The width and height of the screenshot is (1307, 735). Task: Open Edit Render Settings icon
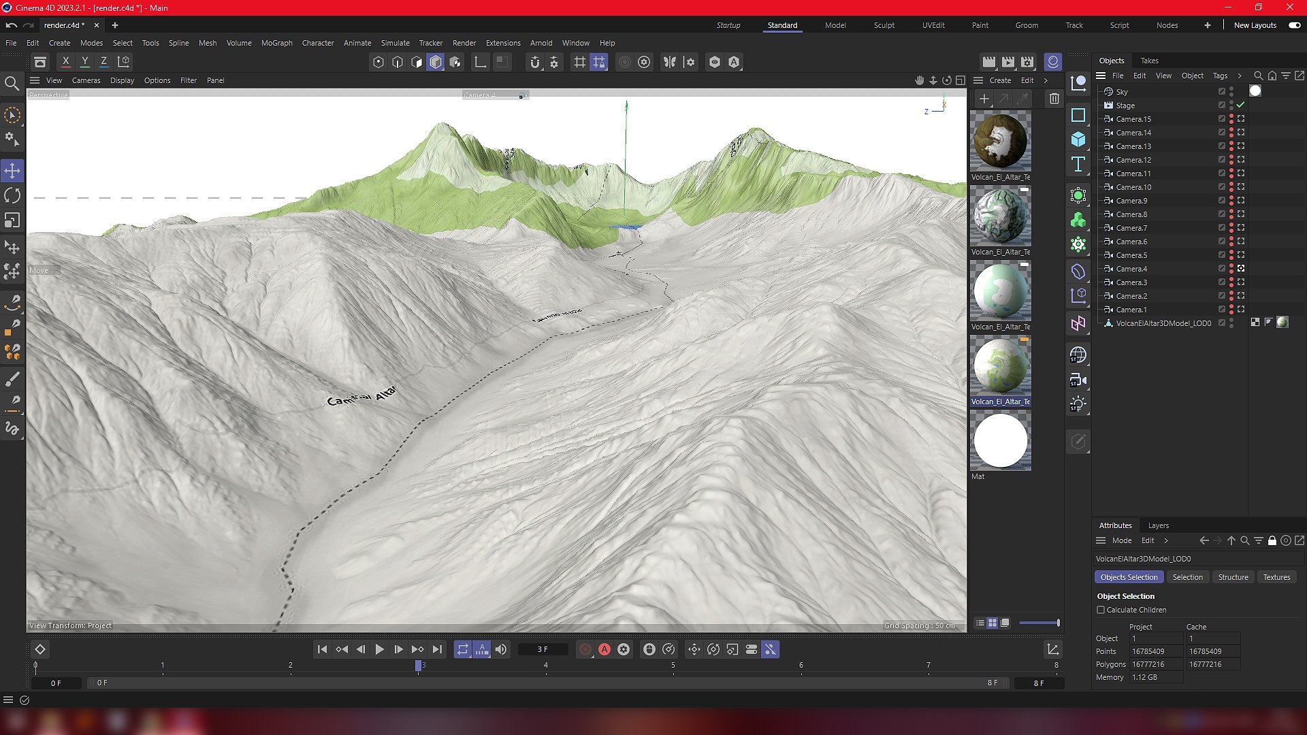coord(1027,62)
